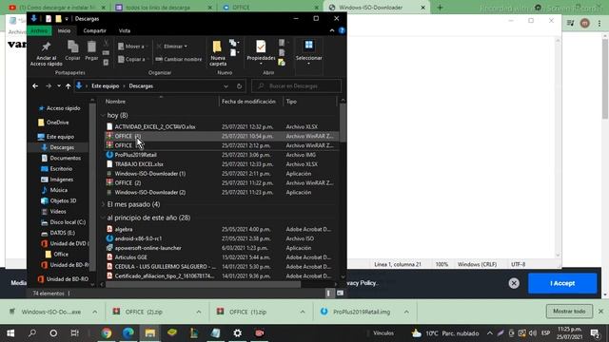Expand the El mes pasado (4) group

pos(103,204)
